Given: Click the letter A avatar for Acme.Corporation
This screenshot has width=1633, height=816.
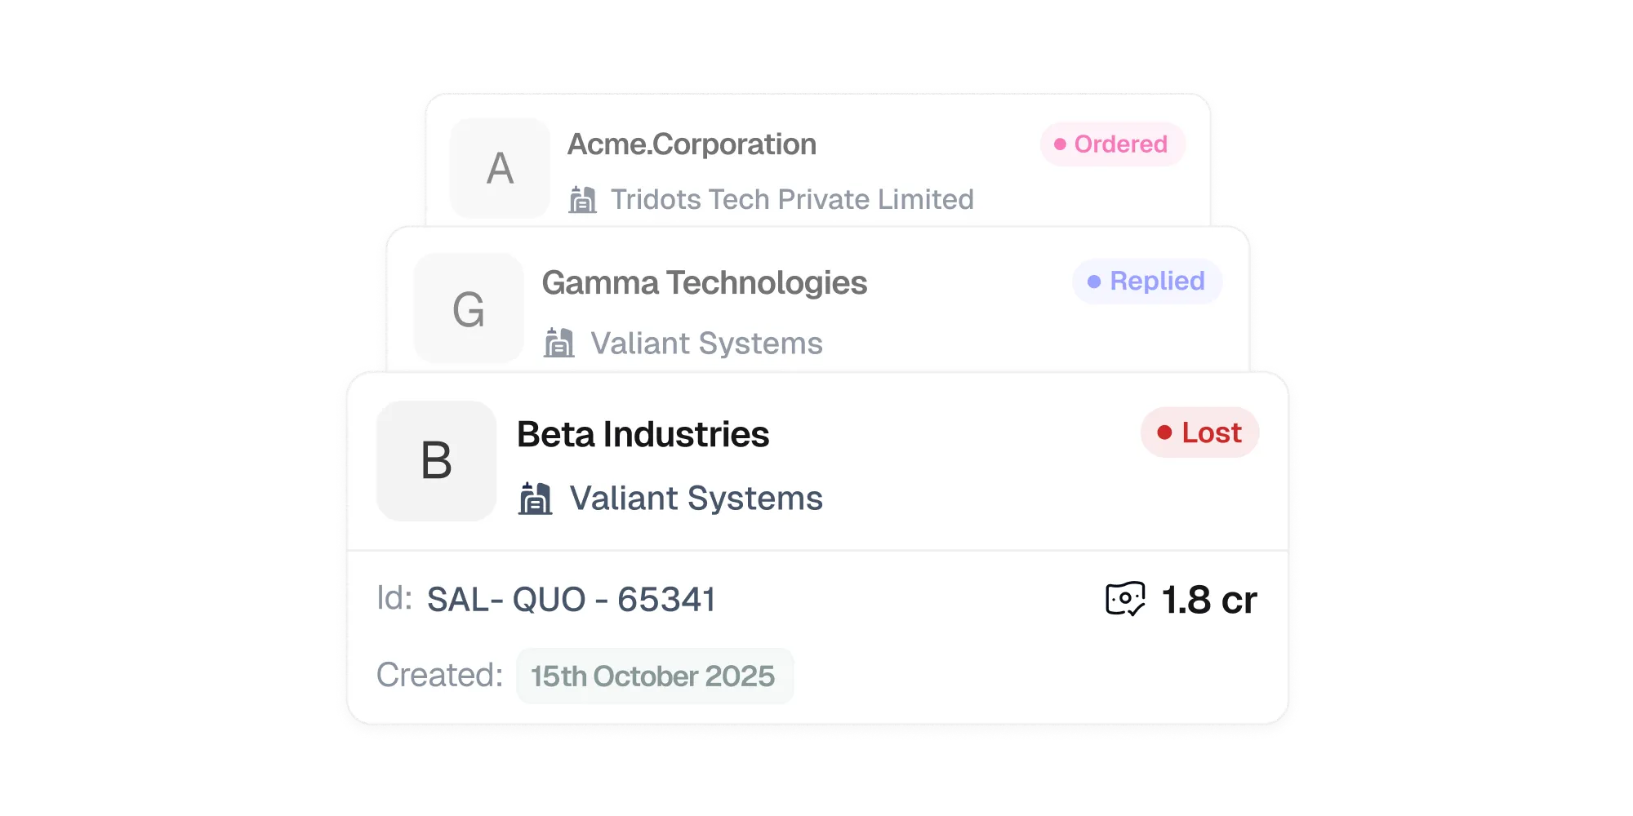Looking at the screenshot, I should point(501,167).
